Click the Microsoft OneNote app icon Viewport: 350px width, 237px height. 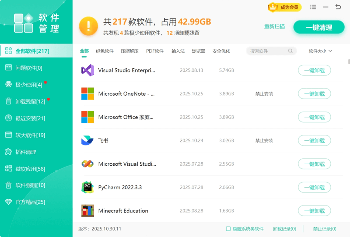pyautogui.click(x=87, y=94)
